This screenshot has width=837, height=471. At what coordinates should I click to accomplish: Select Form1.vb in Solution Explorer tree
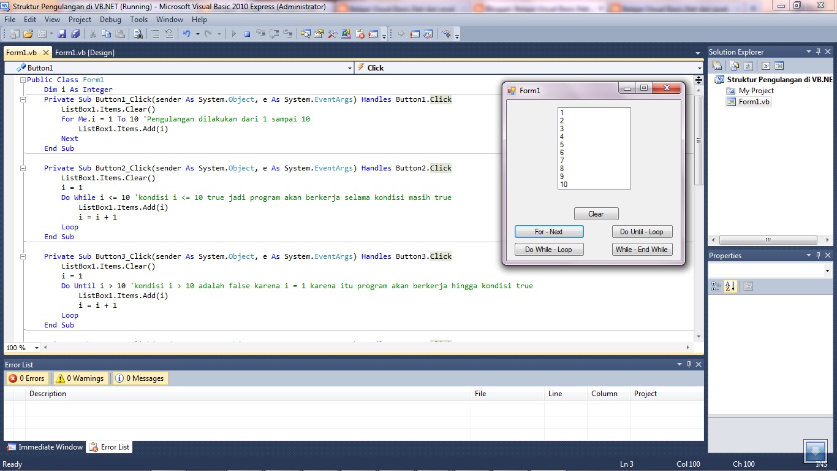pos(748,102)
